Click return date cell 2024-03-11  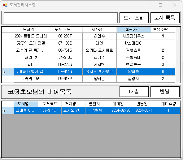145,110
